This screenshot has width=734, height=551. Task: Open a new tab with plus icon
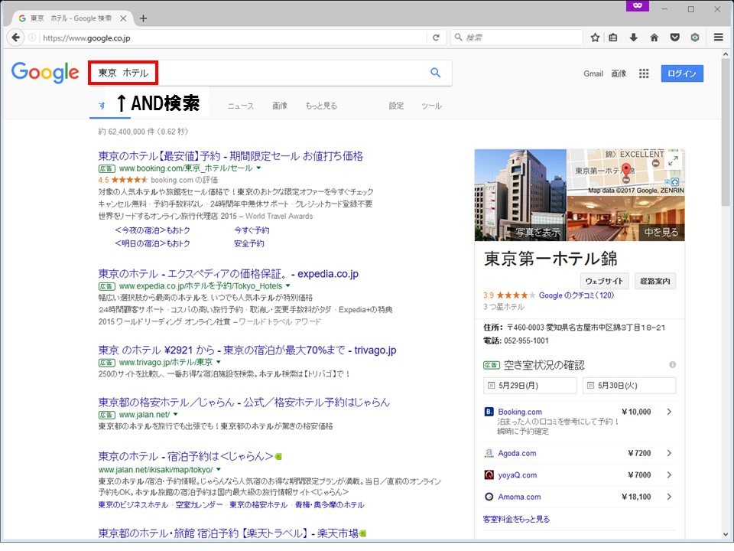143,18
